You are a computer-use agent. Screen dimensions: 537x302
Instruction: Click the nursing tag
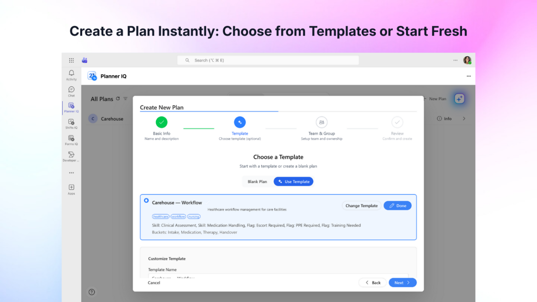coord(194,216)
